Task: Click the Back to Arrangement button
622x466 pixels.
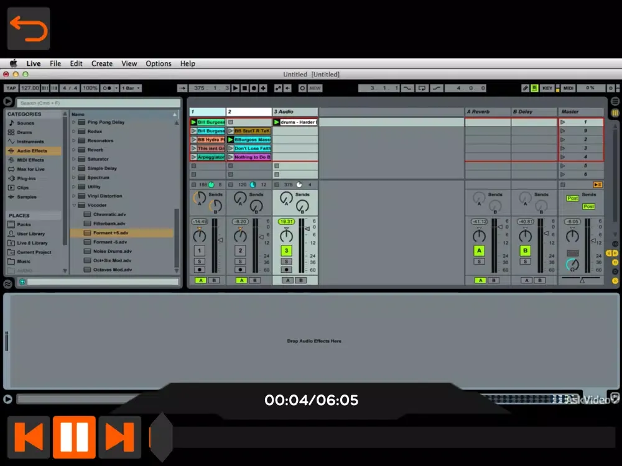Action: (287, 88)
